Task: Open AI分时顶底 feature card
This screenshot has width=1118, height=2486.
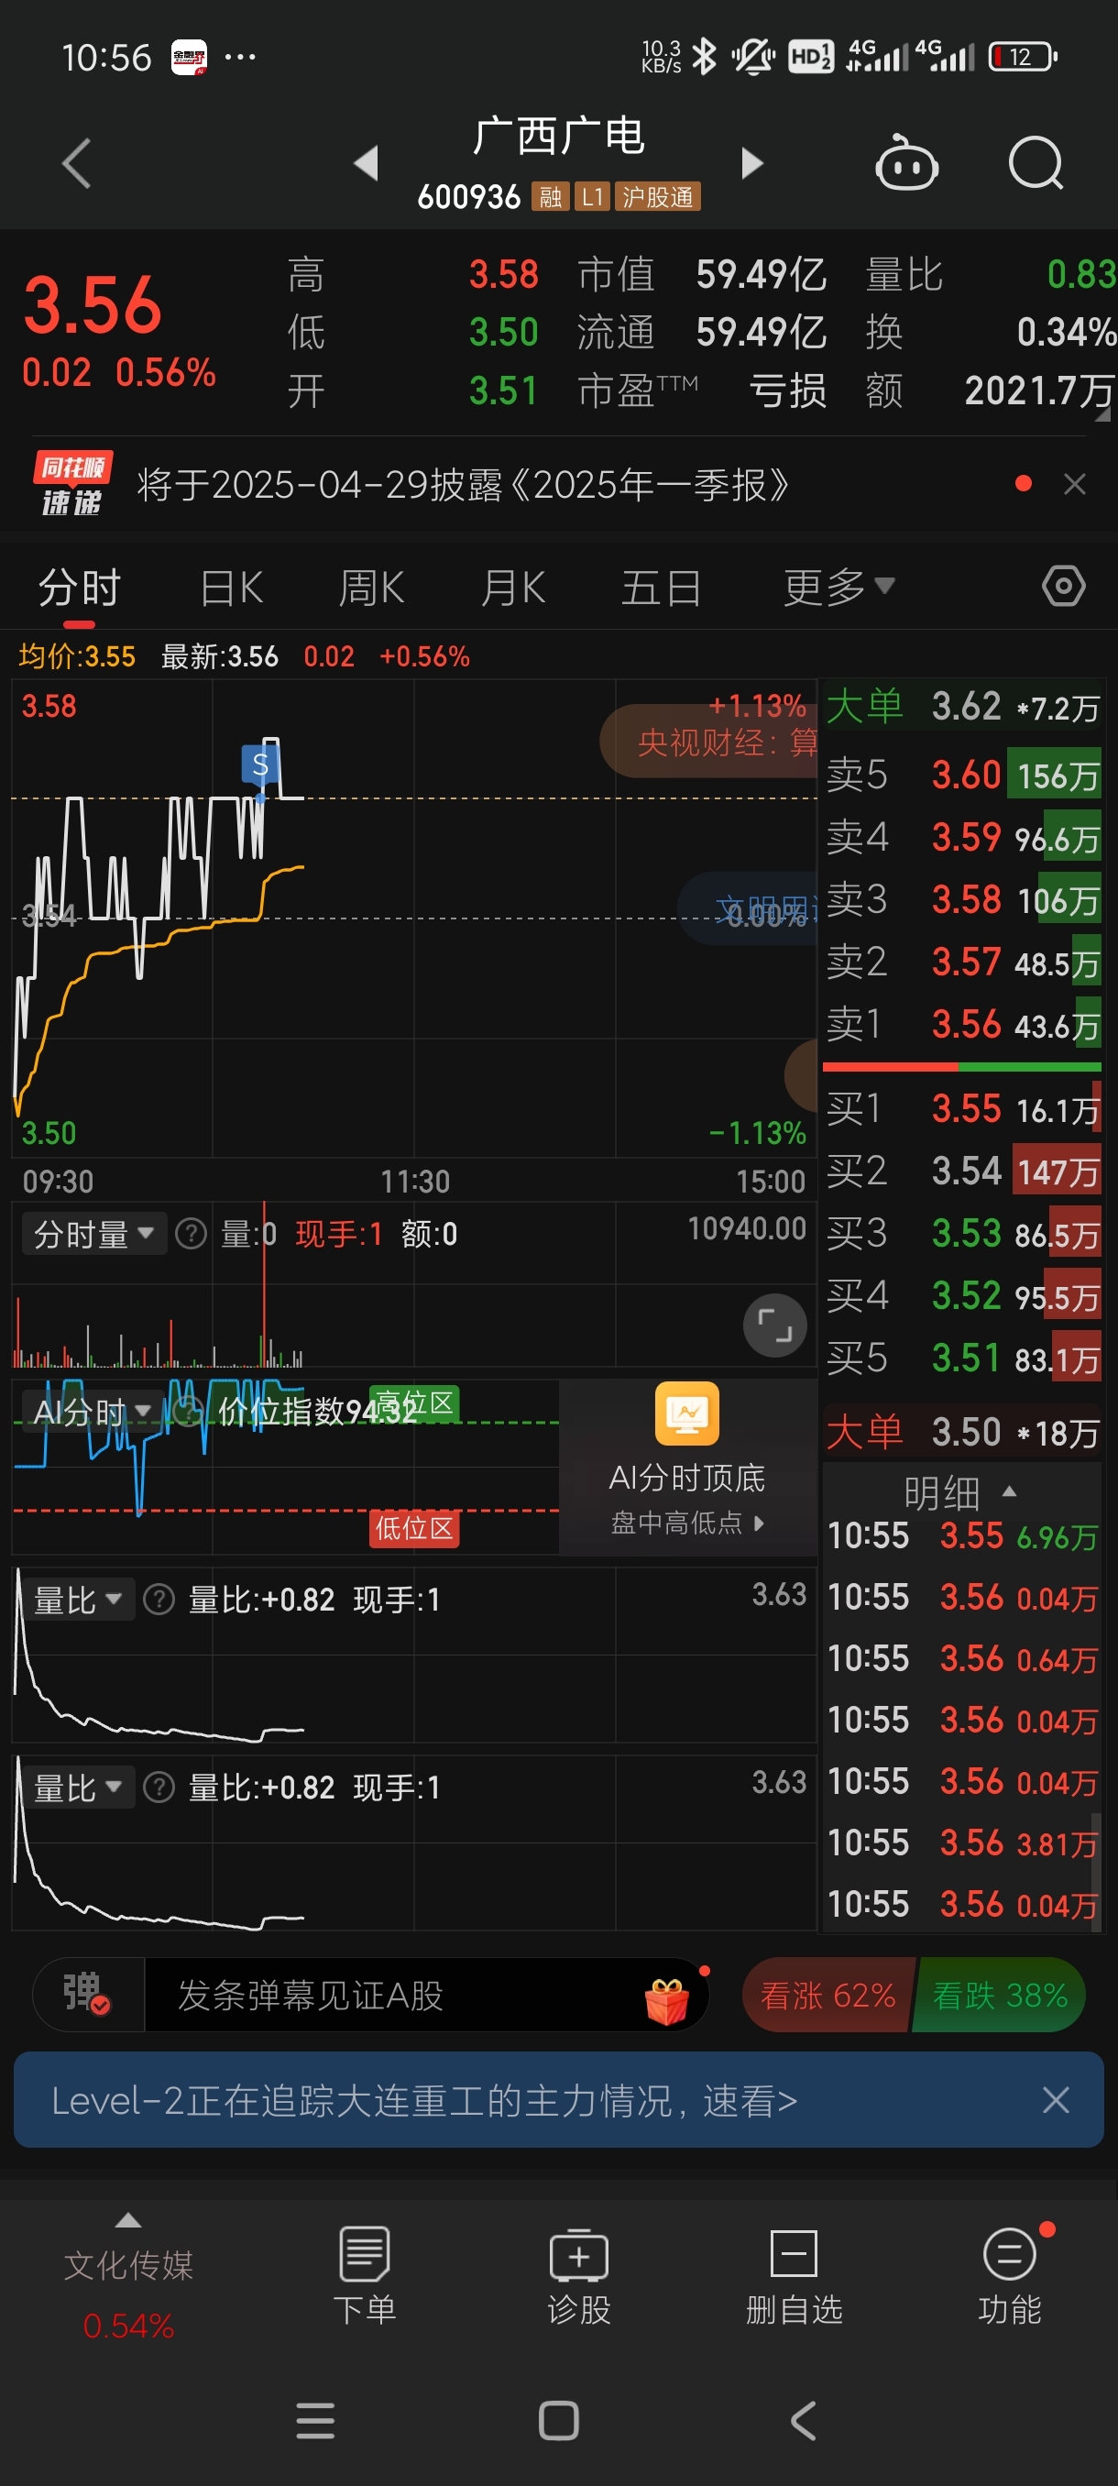Action: (686, 1466)
